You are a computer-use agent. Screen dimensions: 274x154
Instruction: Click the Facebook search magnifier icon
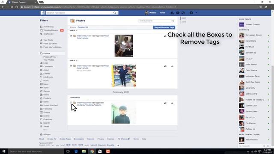(115, 13)
